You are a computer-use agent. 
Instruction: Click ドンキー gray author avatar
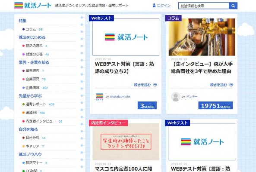176,97
